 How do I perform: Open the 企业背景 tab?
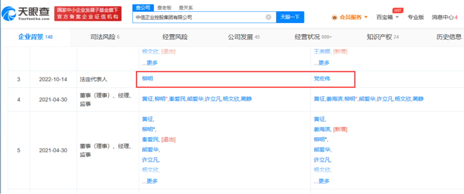[x=36, y=37]
